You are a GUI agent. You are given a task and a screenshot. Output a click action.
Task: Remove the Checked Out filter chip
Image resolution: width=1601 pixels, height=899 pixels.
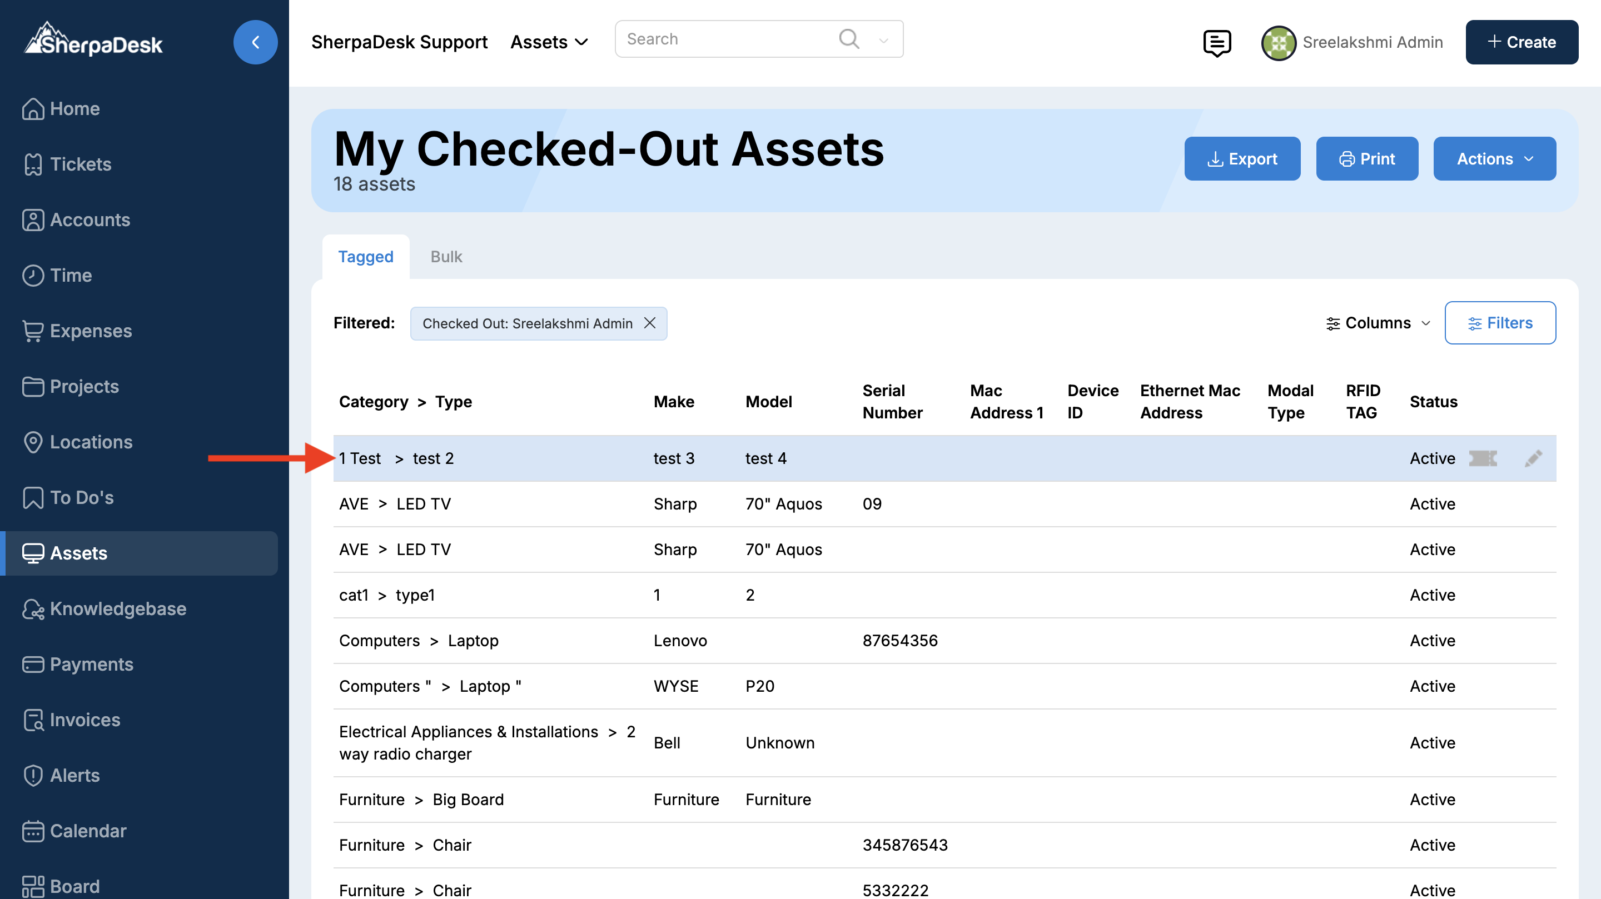pos(649,323)
